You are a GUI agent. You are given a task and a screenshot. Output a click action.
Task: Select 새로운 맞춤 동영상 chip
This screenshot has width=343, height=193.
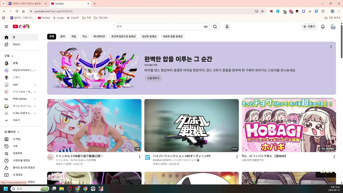coord(173,36)
